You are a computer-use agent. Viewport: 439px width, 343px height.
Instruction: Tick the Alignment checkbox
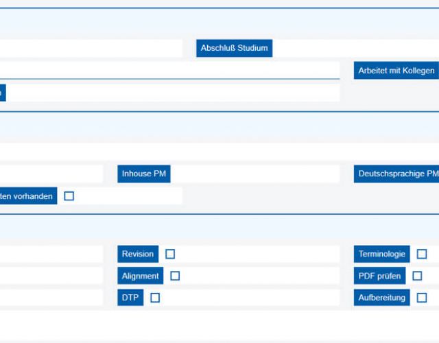175,276
